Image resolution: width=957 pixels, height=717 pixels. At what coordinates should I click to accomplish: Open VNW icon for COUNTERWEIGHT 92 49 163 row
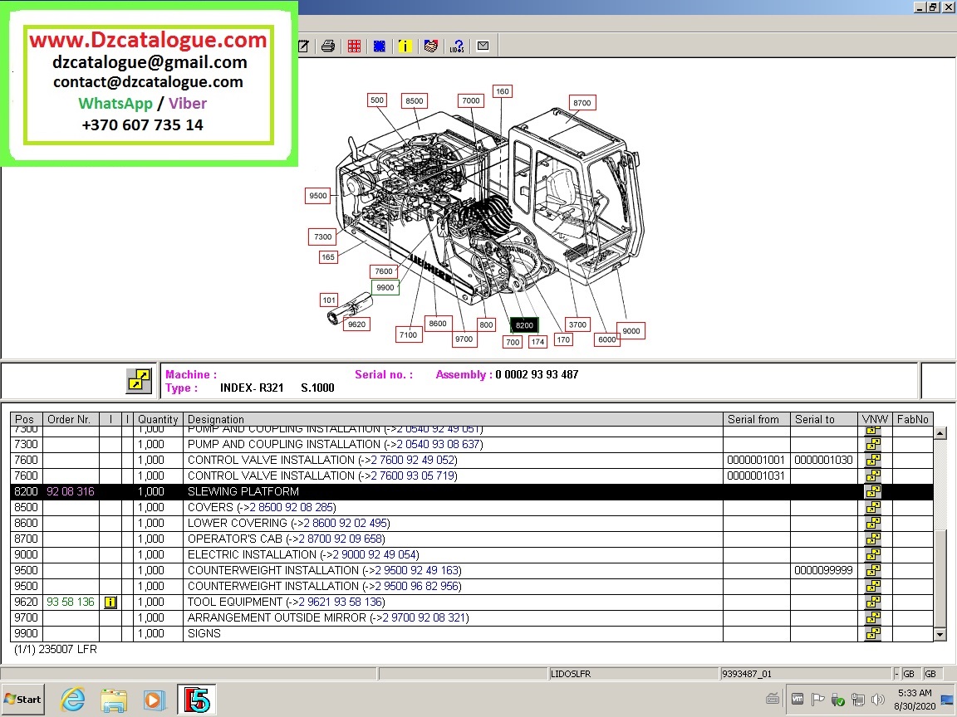pyautogui.click(x=873, y=570)
